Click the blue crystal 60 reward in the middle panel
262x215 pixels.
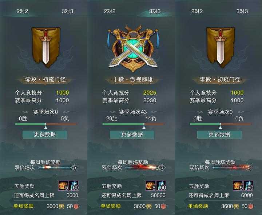(x=161, y=186)
